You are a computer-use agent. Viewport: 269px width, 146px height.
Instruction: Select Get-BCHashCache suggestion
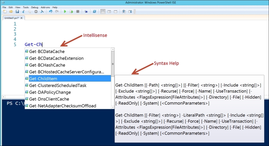68,65
